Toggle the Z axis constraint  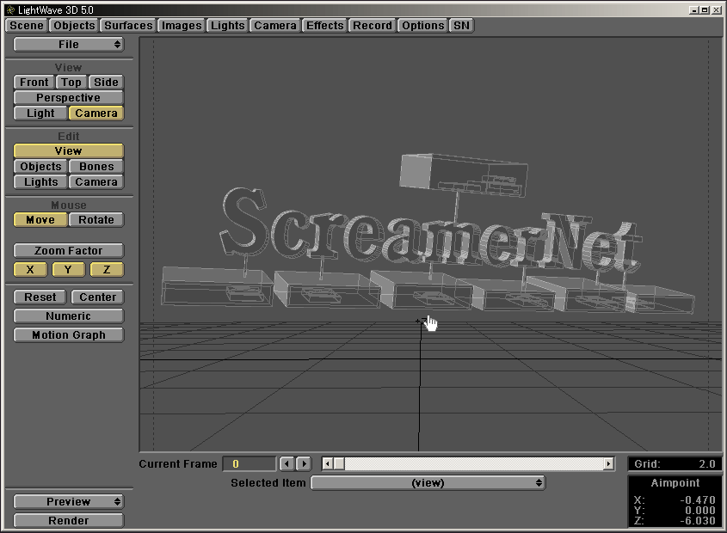[107, 270]
